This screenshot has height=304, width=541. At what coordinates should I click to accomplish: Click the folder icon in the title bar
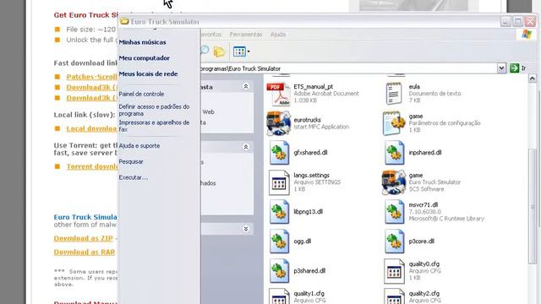[x=124, y=21]
